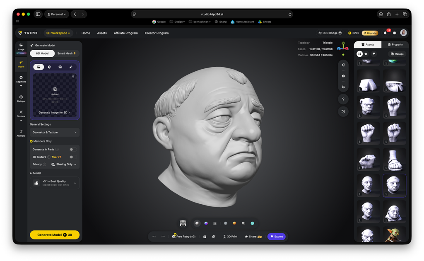
Task: Open the Animate tool in sidebar
Action: tap(21, 133)
